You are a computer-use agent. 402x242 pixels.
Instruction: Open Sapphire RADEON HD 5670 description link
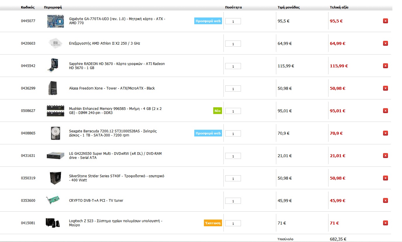117,66
